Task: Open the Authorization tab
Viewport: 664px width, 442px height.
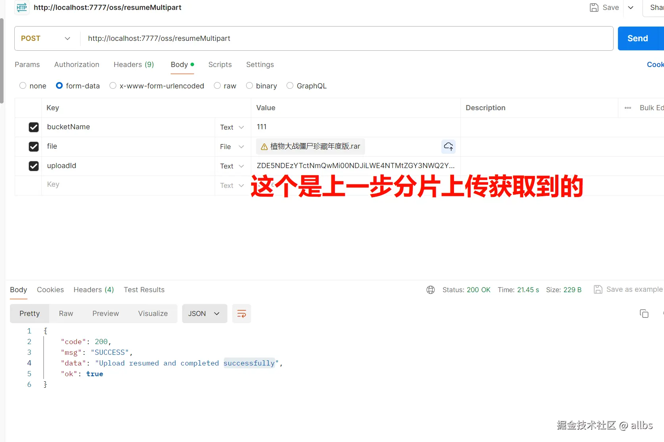Action: 77,65
